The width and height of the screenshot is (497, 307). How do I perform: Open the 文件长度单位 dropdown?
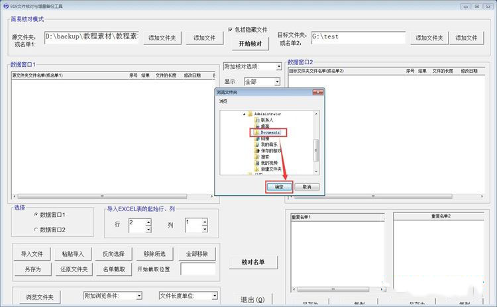click(x=215, y=296)
